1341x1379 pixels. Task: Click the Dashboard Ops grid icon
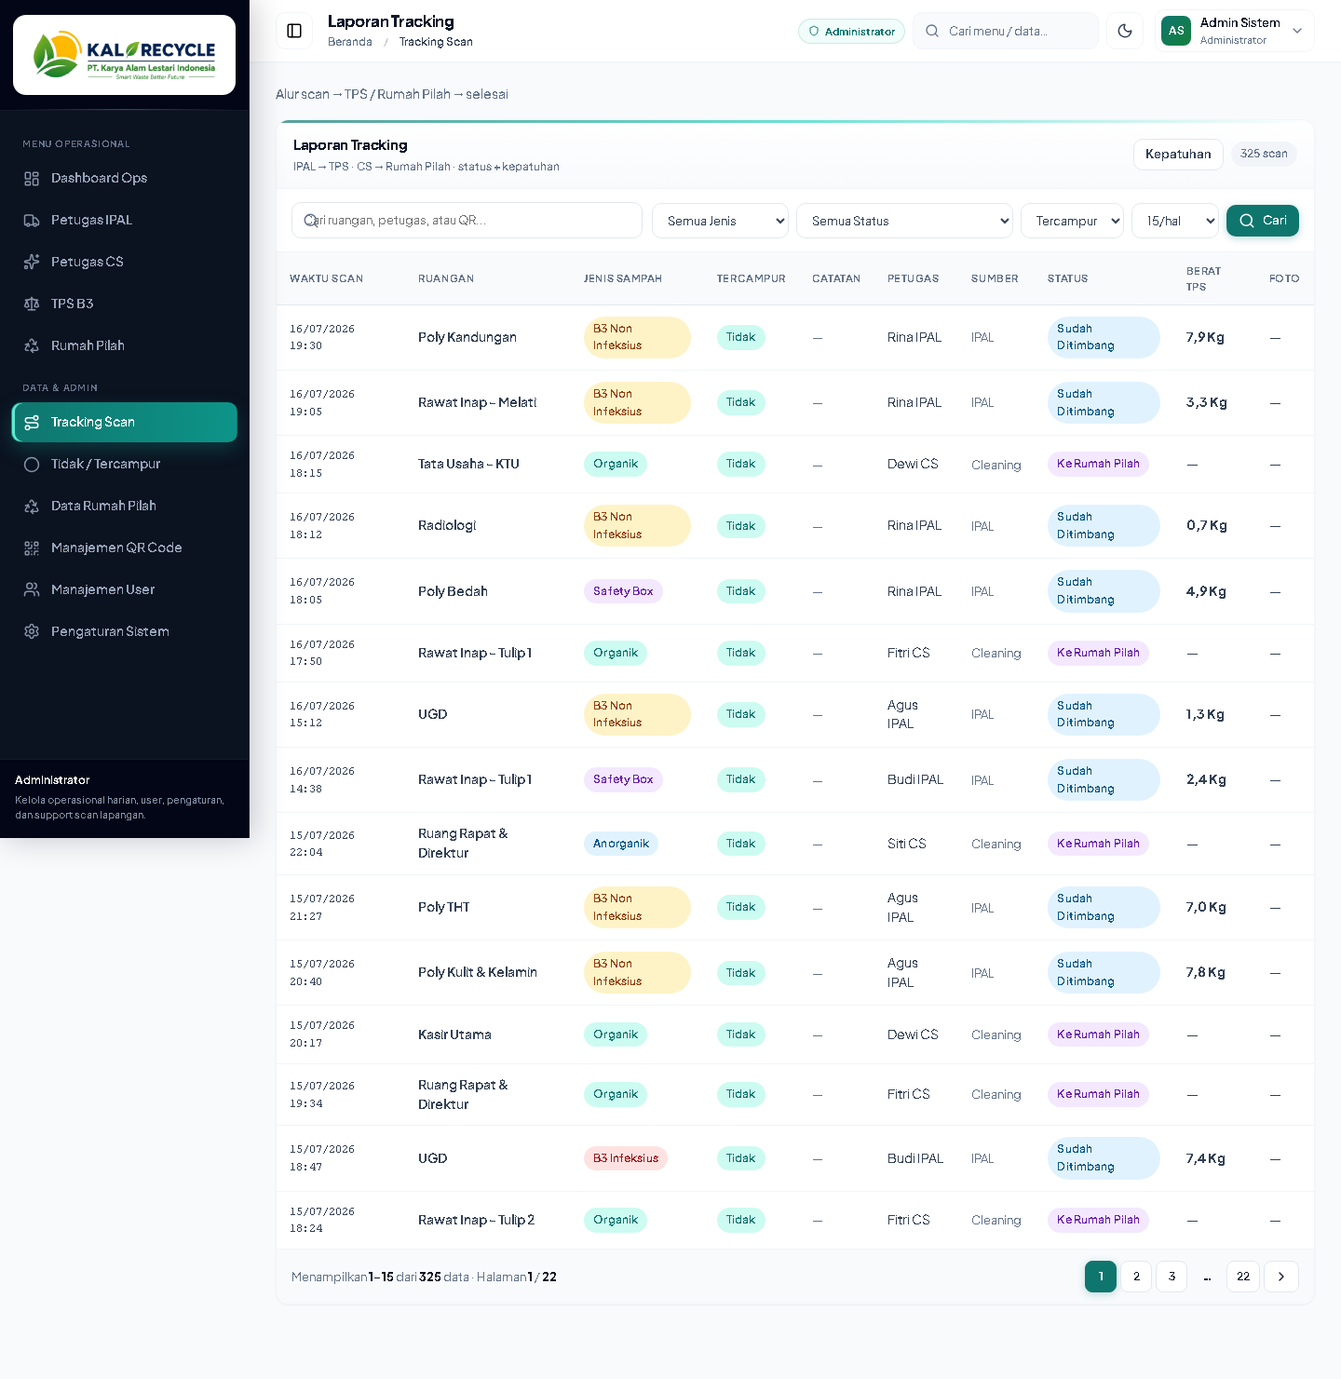(32, 178)
